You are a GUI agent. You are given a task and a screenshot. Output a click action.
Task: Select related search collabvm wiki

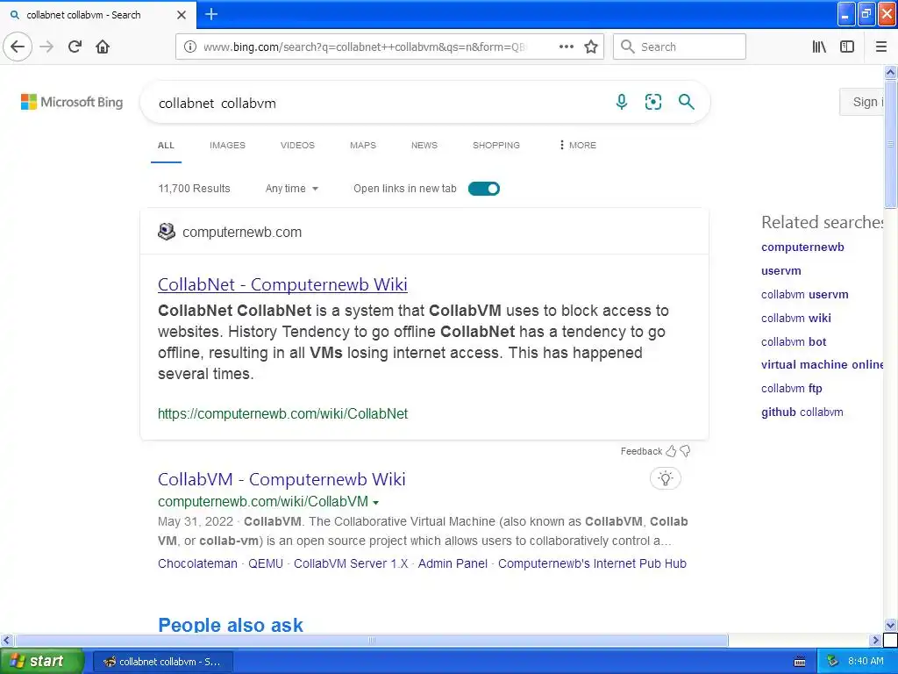(x=795, y=318)
